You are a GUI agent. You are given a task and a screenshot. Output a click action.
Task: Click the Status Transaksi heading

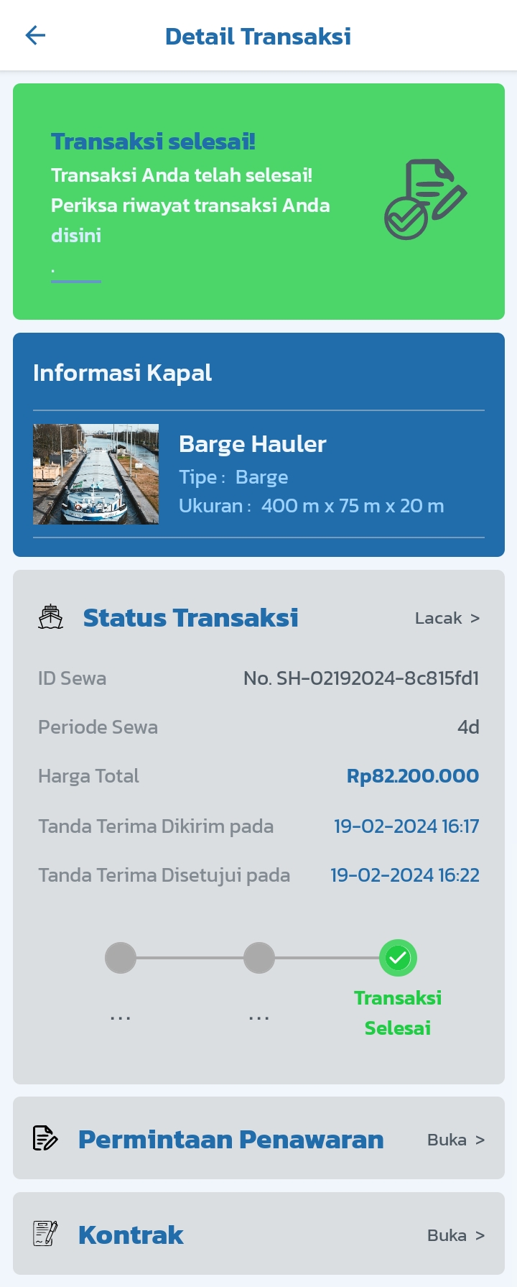click(190, 617)
